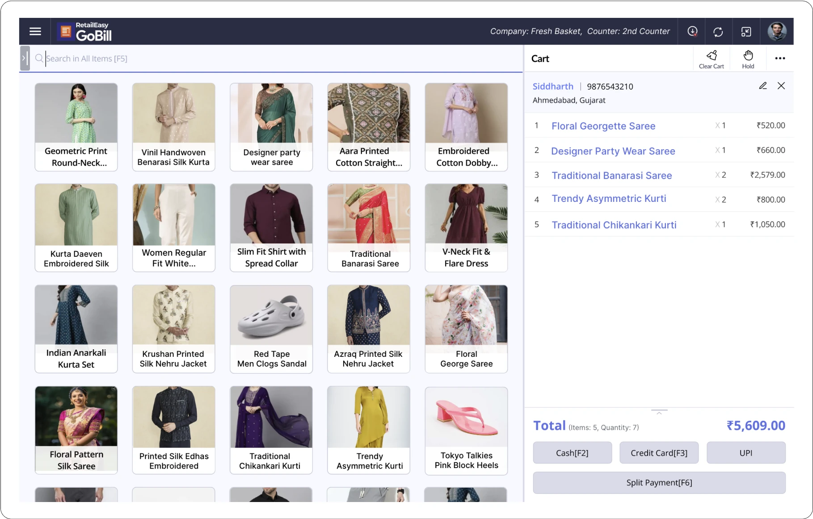Select the Red Tape Men Clogs Sandal
The image size is (813, 519).
coord(271,329)
